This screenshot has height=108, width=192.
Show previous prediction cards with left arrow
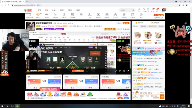tap(28, 83)
